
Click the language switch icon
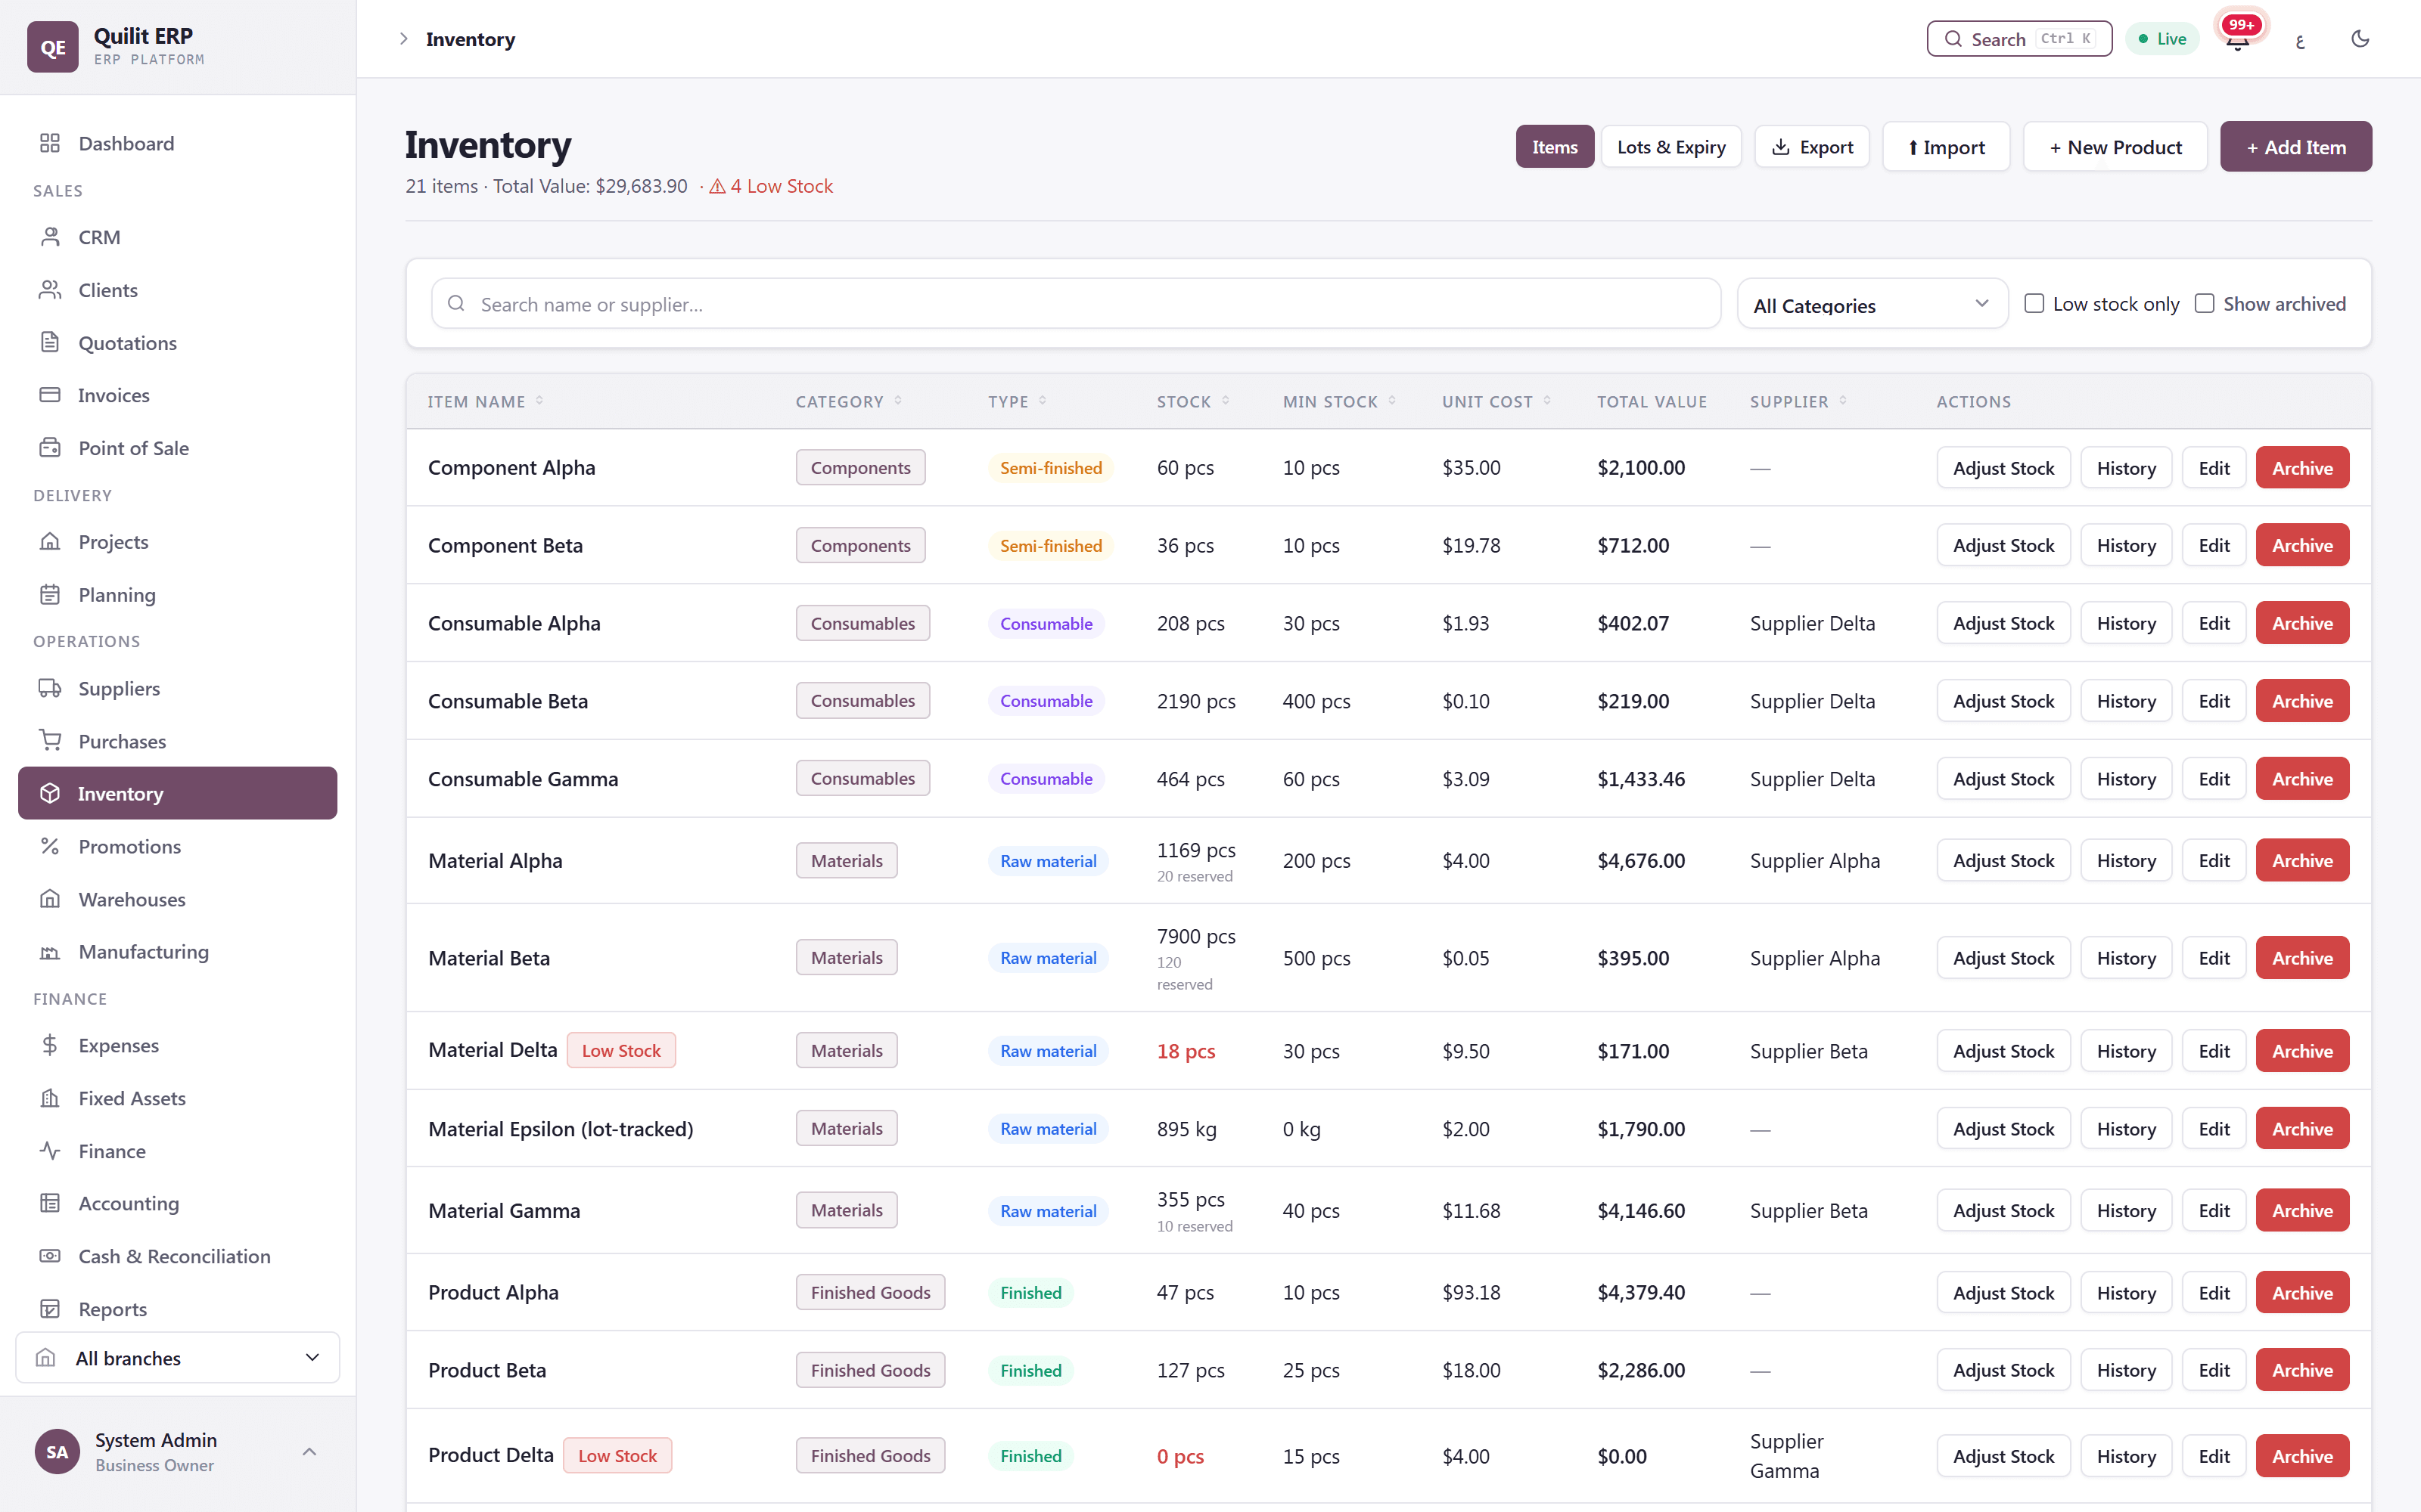[x=2300, y=39]
